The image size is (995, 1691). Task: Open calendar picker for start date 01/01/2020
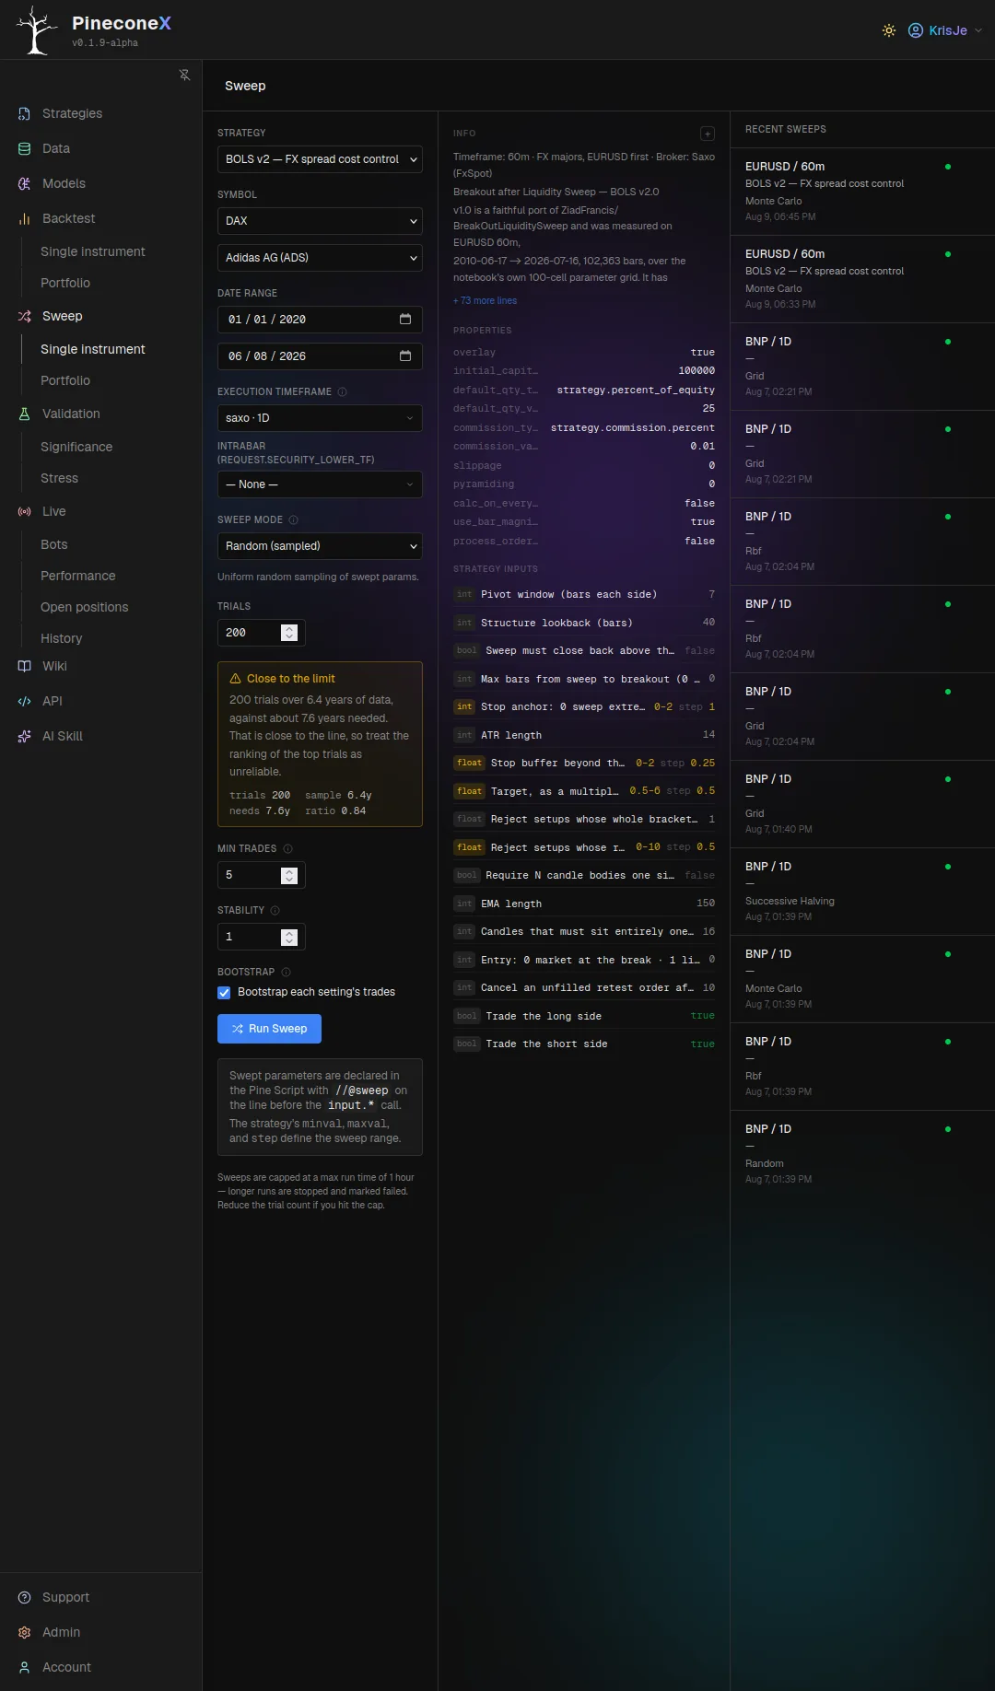click(404, 319)
